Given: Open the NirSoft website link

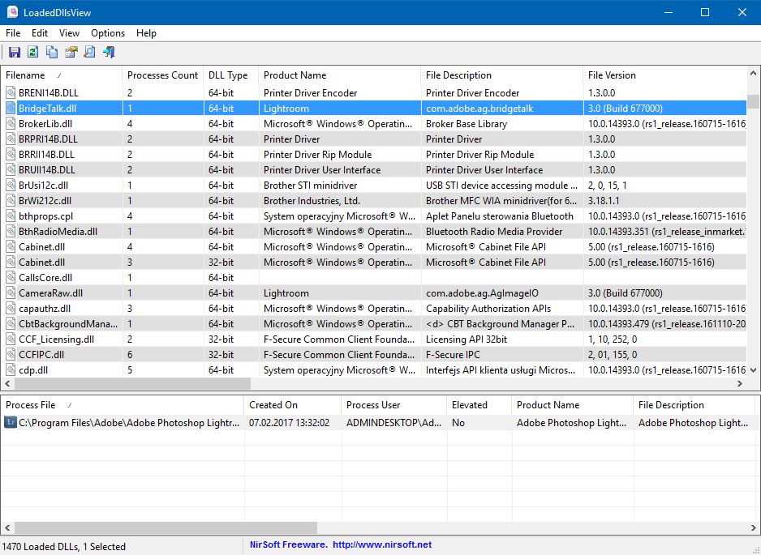Looking at the screenshot, I should point(381,545).
